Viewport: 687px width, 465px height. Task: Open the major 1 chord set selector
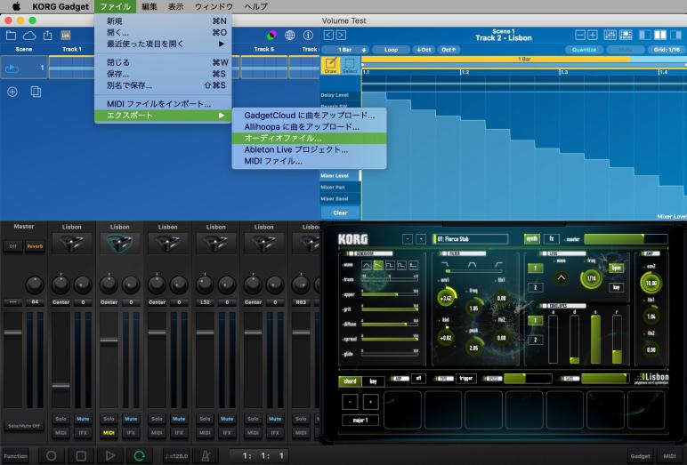pos(360,421)
